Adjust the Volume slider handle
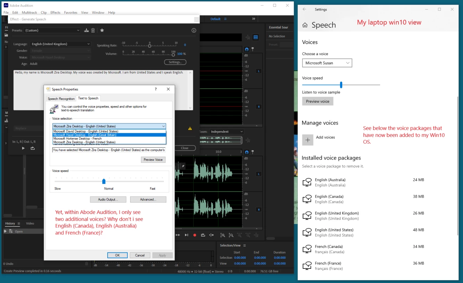Viewport: 463px width, 283px height. [173, 54]
